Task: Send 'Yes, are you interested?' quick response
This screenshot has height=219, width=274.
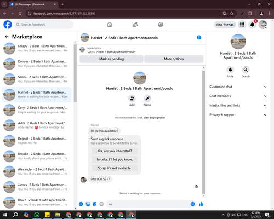Action: [x=115, y=151]
